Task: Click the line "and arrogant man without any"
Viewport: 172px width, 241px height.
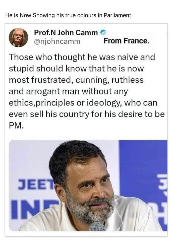Action: [68, 91]
